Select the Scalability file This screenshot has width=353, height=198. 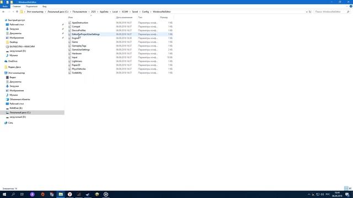(x=77, y=73)
